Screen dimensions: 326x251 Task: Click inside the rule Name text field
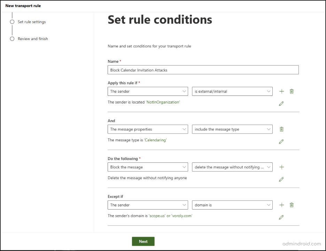[x=203, y=70]
